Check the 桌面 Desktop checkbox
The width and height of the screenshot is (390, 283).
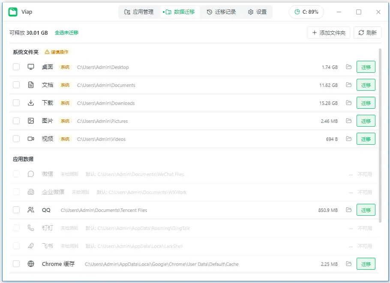pos(16,67)
